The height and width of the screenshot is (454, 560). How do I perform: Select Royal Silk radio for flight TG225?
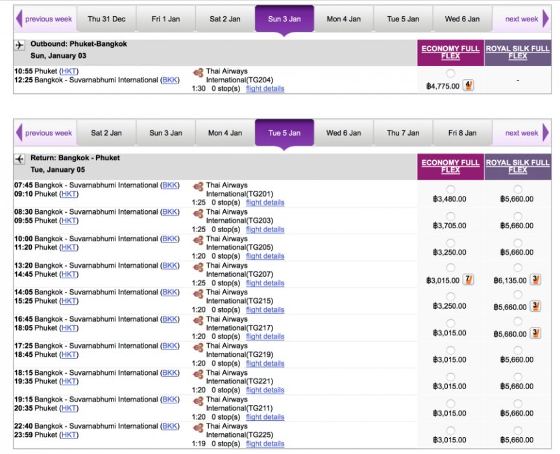tap(517, 430)
